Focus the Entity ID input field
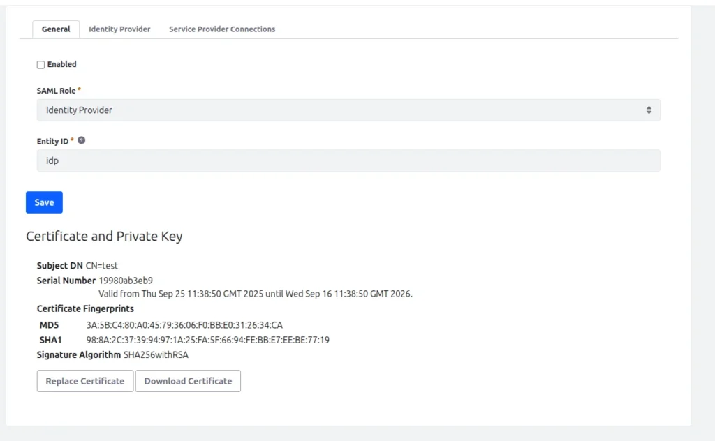Image resolution: width=715 pixels, height=441 pixels. click(x=348, y=160)
